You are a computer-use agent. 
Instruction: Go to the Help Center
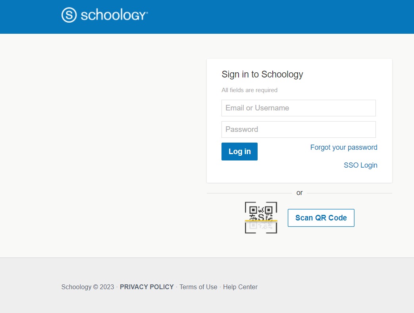[x=240, y=287]
